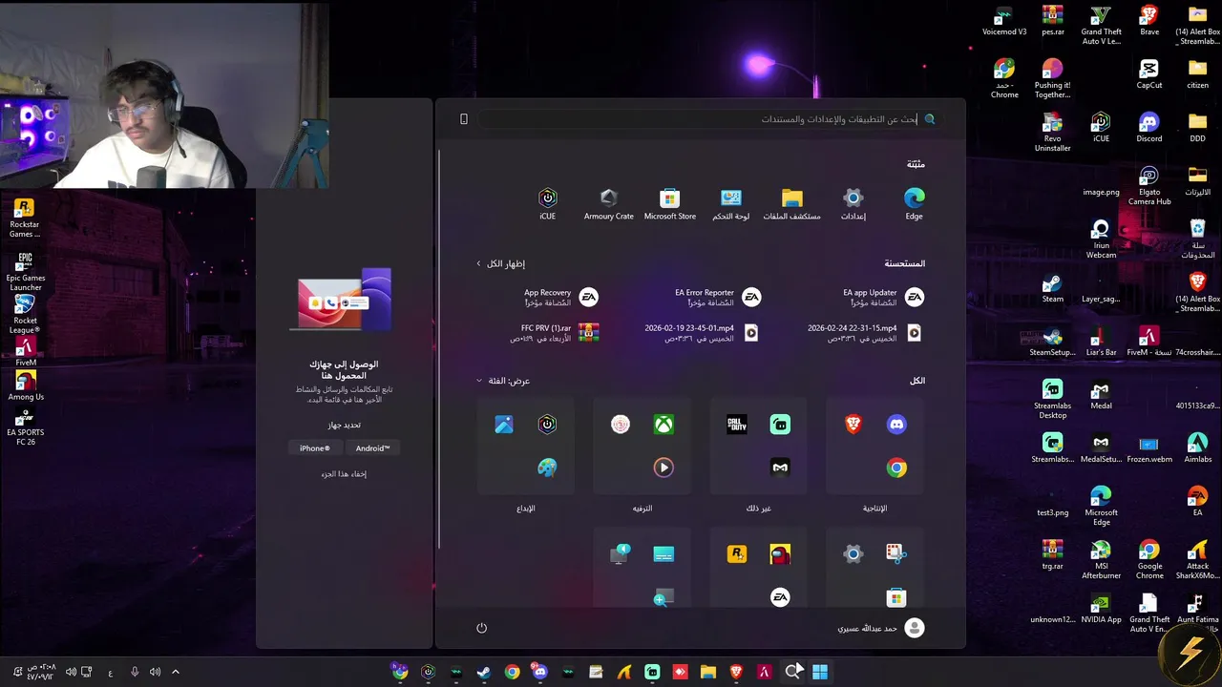Open Xbox app in entertainment folder (الترفيه)
The image size is (1222, 687).
tap(664, 425)
